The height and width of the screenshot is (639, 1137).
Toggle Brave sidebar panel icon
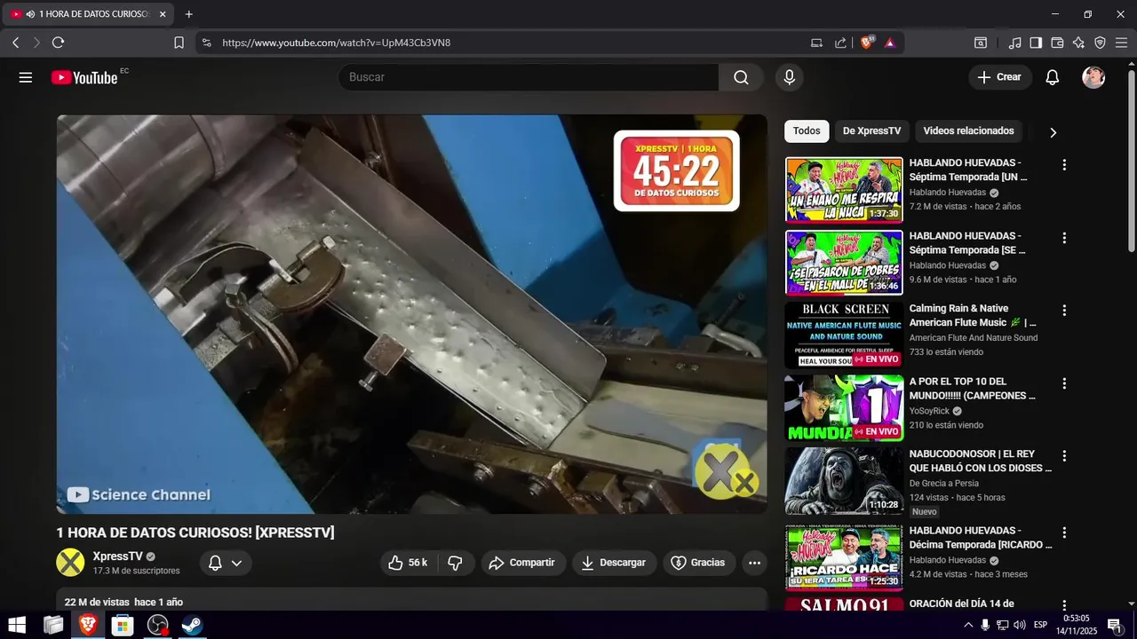point(1036,43)
